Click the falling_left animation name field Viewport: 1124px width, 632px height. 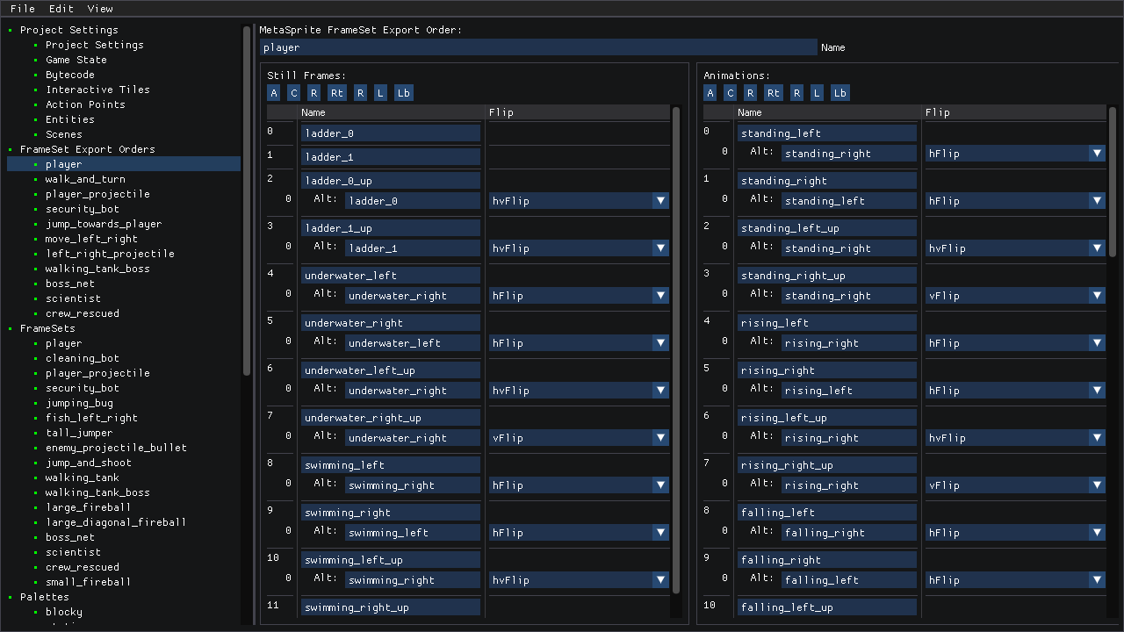click(x=827, y=512)
